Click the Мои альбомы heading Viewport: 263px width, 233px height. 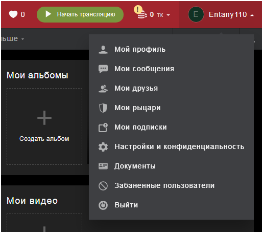click(37, 75)
